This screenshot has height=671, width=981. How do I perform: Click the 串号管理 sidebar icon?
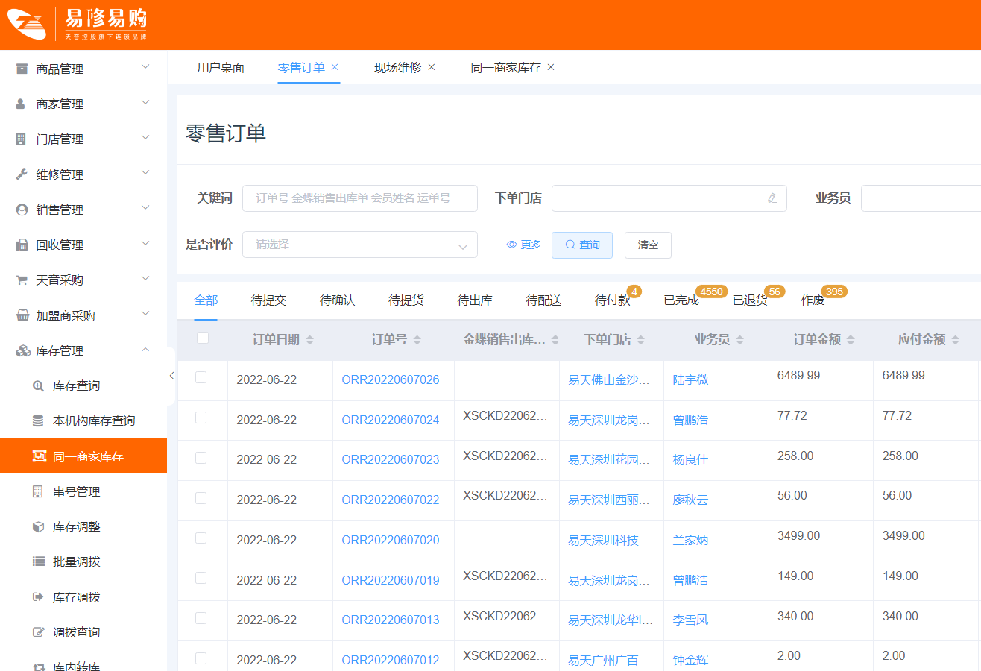click(38, 492)
